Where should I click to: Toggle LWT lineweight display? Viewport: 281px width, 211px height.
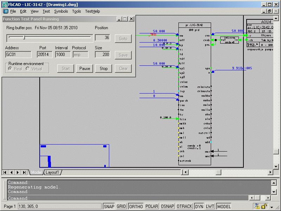210,206
